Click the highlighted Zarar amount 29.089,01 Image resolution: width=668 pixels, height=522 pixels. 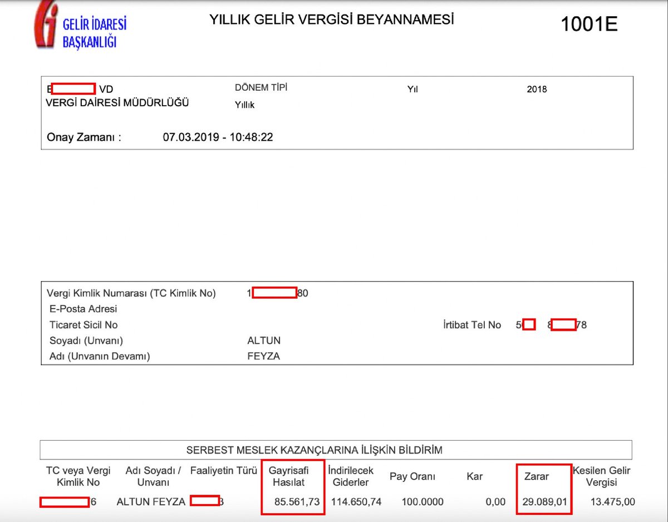pyautogui.click(x=544, y=501)
